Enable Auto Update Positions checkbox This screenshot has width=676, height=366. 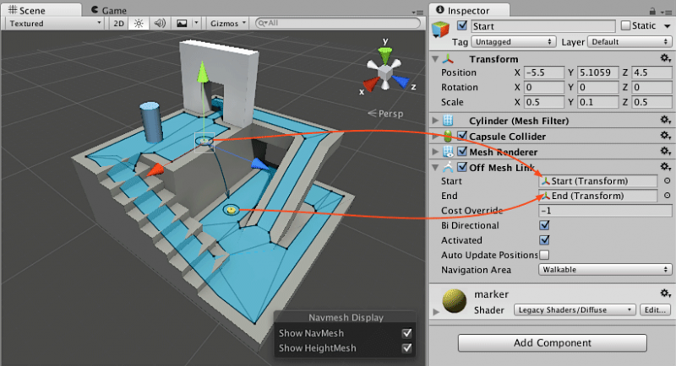pos(544,255)
